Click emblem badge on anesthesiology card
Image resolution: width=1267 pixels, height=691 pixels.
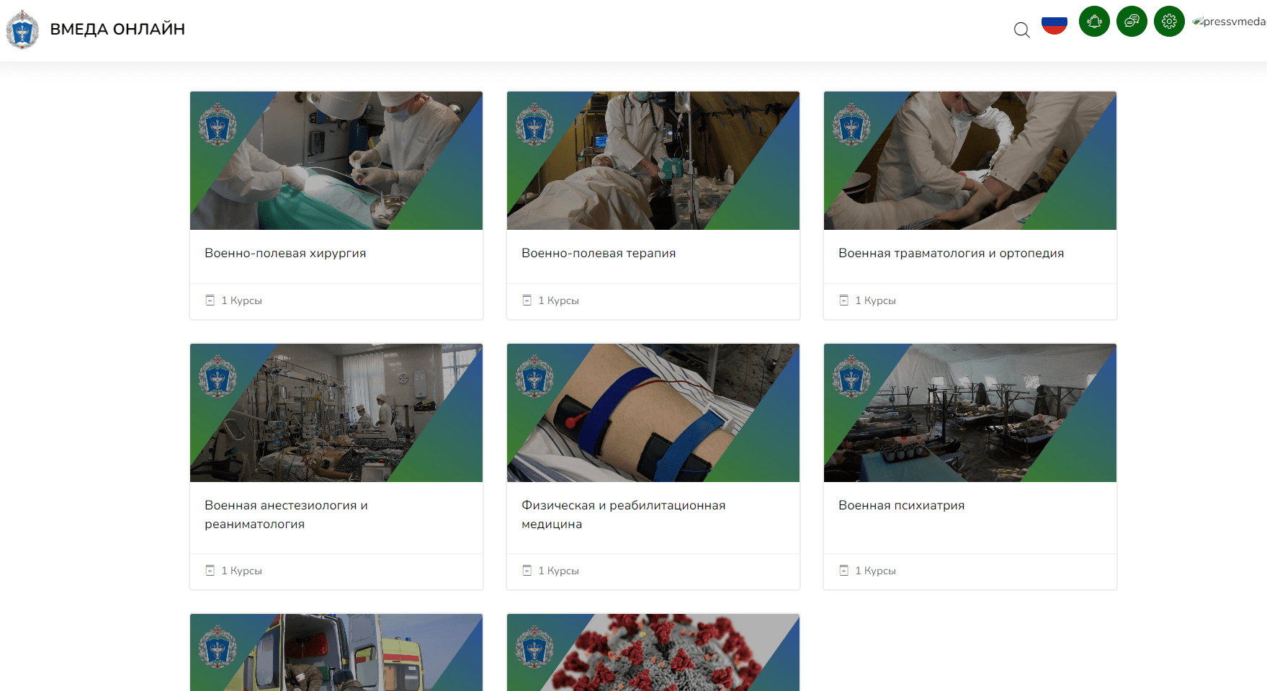218,377
